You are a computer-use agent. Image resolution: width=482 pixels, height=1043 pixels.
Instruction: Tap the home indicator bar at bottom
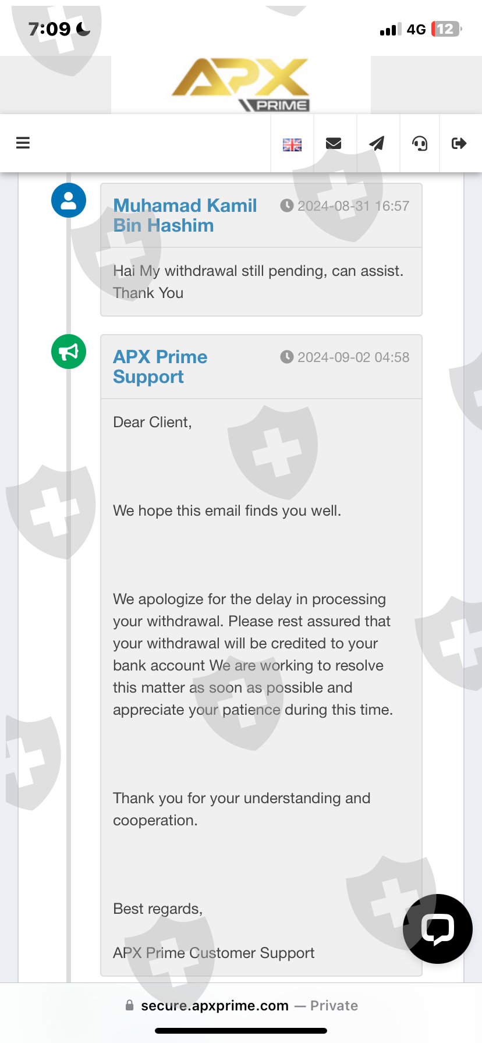(x=241, y=1031)
